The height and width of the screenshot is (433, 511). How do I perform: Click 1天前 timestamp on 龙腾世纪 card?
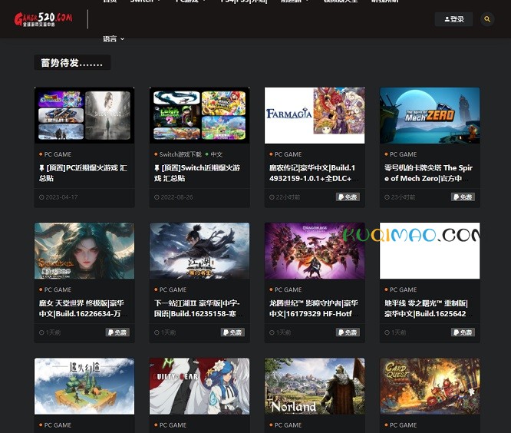coord(280,332)
